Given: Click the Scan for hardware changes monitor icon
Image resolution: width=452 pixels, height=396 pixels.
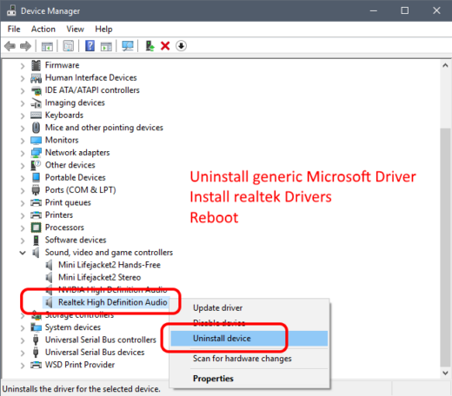Looking at the screenshot, I should (128, 46).
